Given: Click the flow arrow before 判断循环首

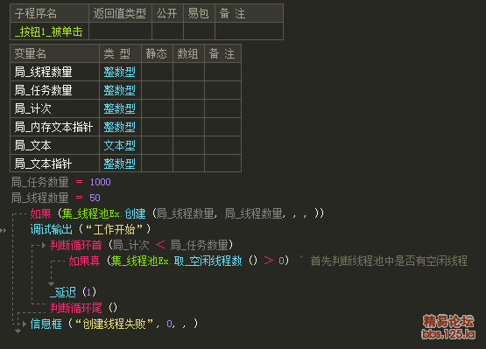Looking at the screenshot, I should click(44, 246).
